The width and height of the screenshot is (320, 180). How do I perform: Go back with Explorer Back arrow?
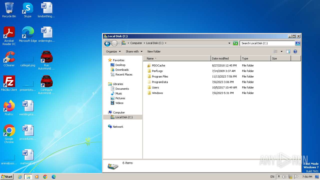click(x=107, y=43)
